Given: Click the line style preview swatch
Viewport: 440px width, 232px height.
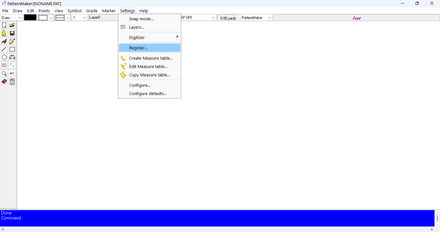Looking at the screenshot, I should tap(60, 18).
